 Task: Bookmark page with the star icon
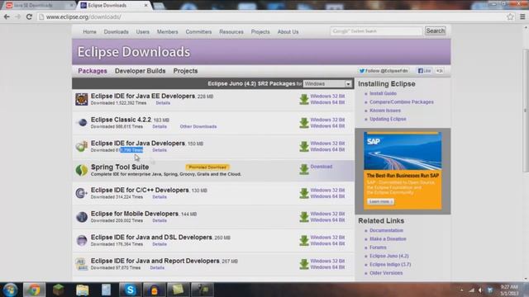(510, 16)
